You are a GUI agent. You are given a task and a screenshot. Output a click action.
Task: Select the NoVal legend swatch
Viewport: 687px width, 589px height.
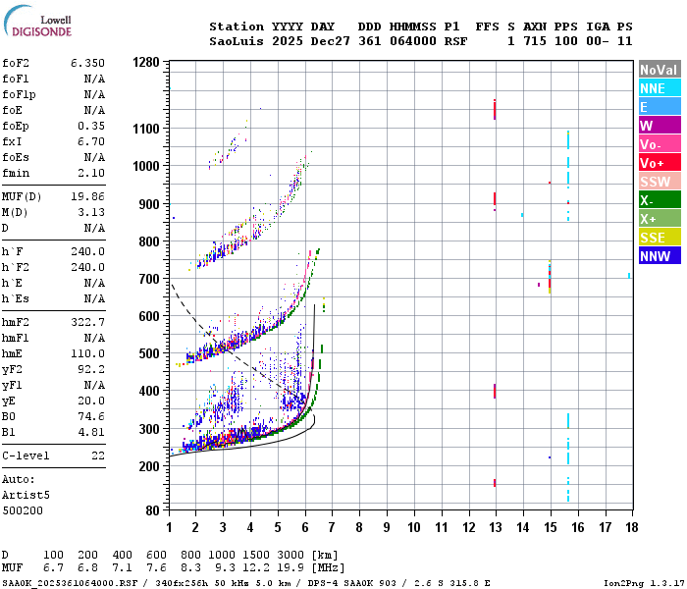coord(660,70)
